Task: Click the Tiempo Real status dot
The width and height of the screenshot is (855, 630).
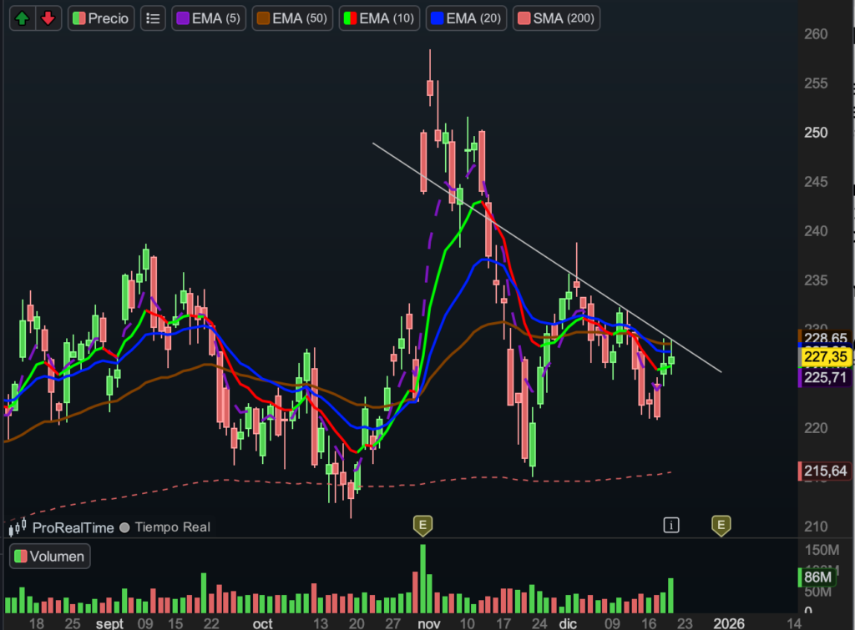Action: [x=124, y=527]
